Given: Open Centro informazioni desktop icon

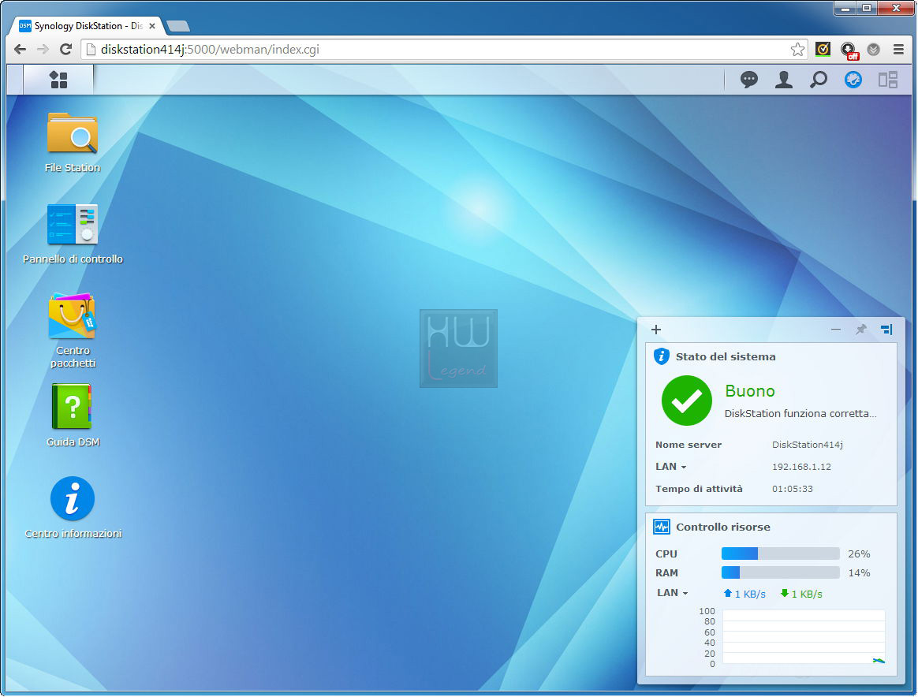Looking at the screenshot, I should (x=73, y=498).
